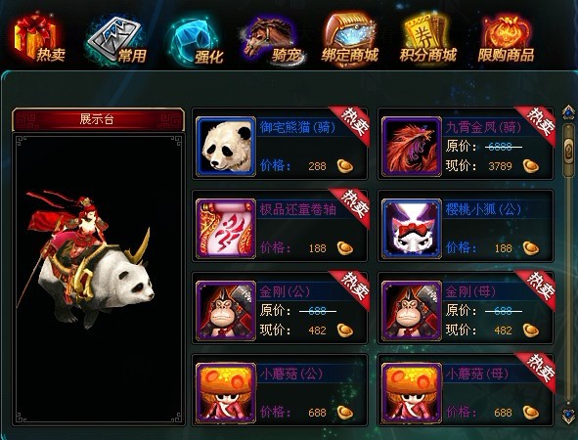Open the 热卖 gift box category

tap(39, 39)
